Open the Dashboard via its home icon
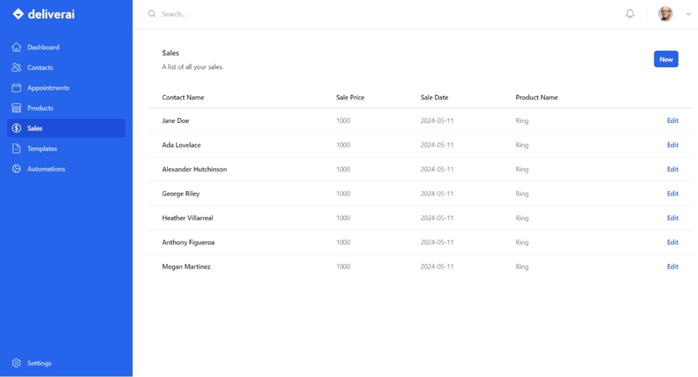The height and width of the screenshot is (377, 698). 16,47
